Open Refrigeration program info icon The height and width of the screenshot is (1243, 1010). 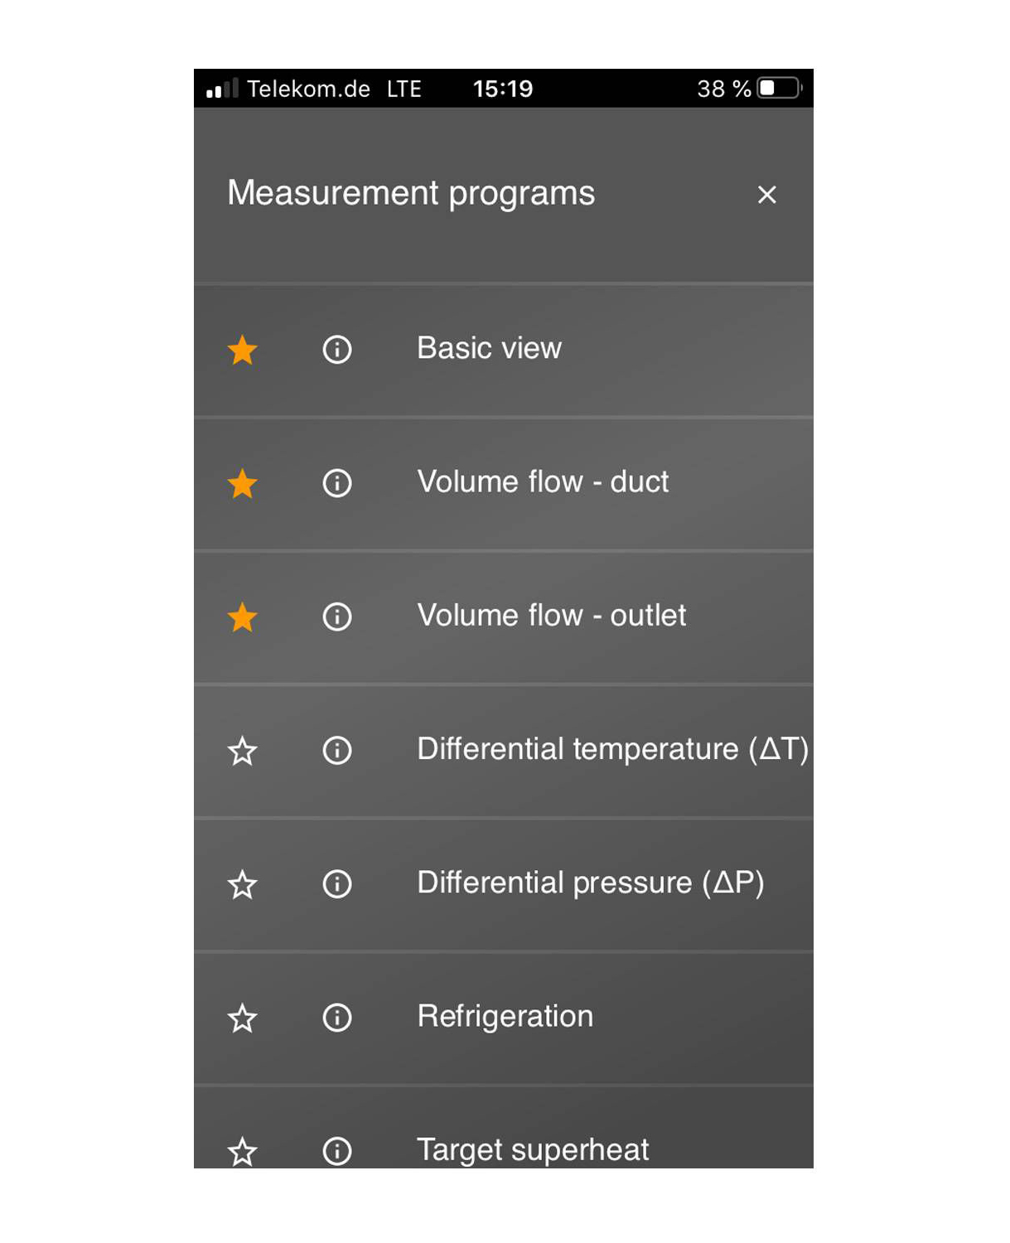click(337, 1018)
